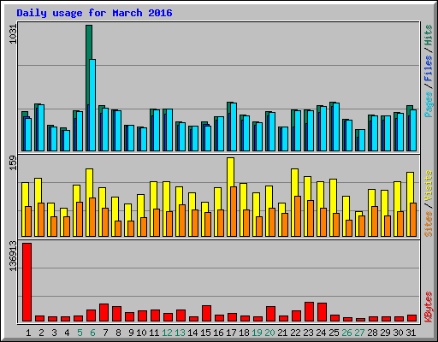Image resolution: width=438 pixels, height=342 pixels.
Task: Click the y-axis value 136913
Action: click(13, 256)
